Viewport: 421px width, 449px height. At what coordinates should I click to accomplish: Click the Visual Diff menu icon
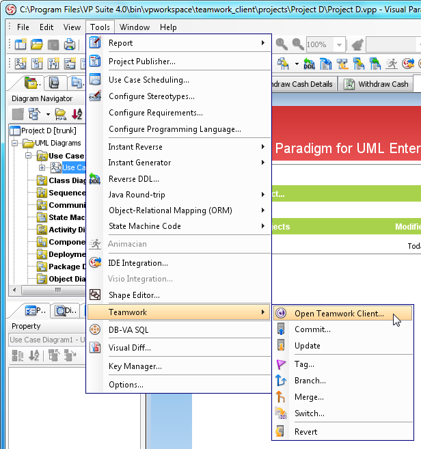(x=95, y=347)
